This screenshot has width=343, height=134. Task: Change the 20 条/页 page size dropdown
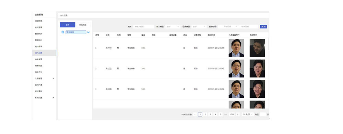point(248,114)
